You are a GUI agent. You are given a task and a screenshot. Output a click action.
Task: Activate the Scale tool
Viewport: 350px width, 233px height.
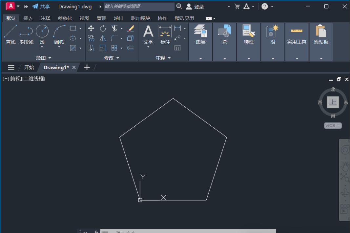point(103,48)
